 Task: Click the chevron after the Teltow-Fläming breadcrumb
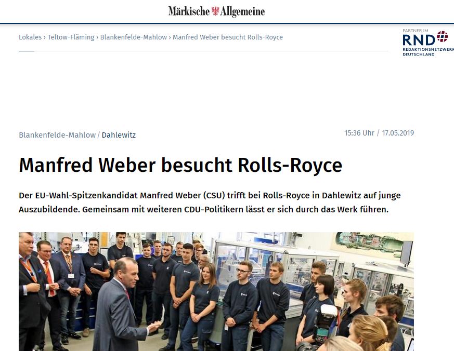pyautogui.click(x=97, y=37)
